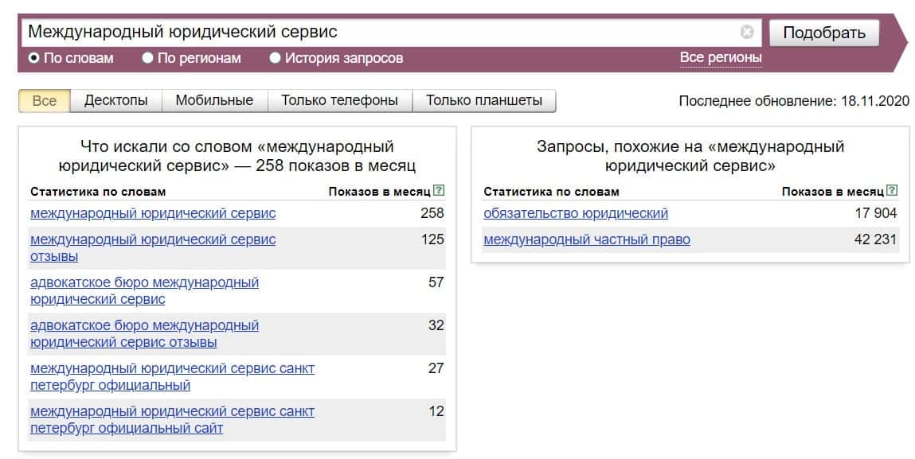Switch to the 'Только телефоны' tab
Screen dimensions: 915x459
(x=339, y=101)
